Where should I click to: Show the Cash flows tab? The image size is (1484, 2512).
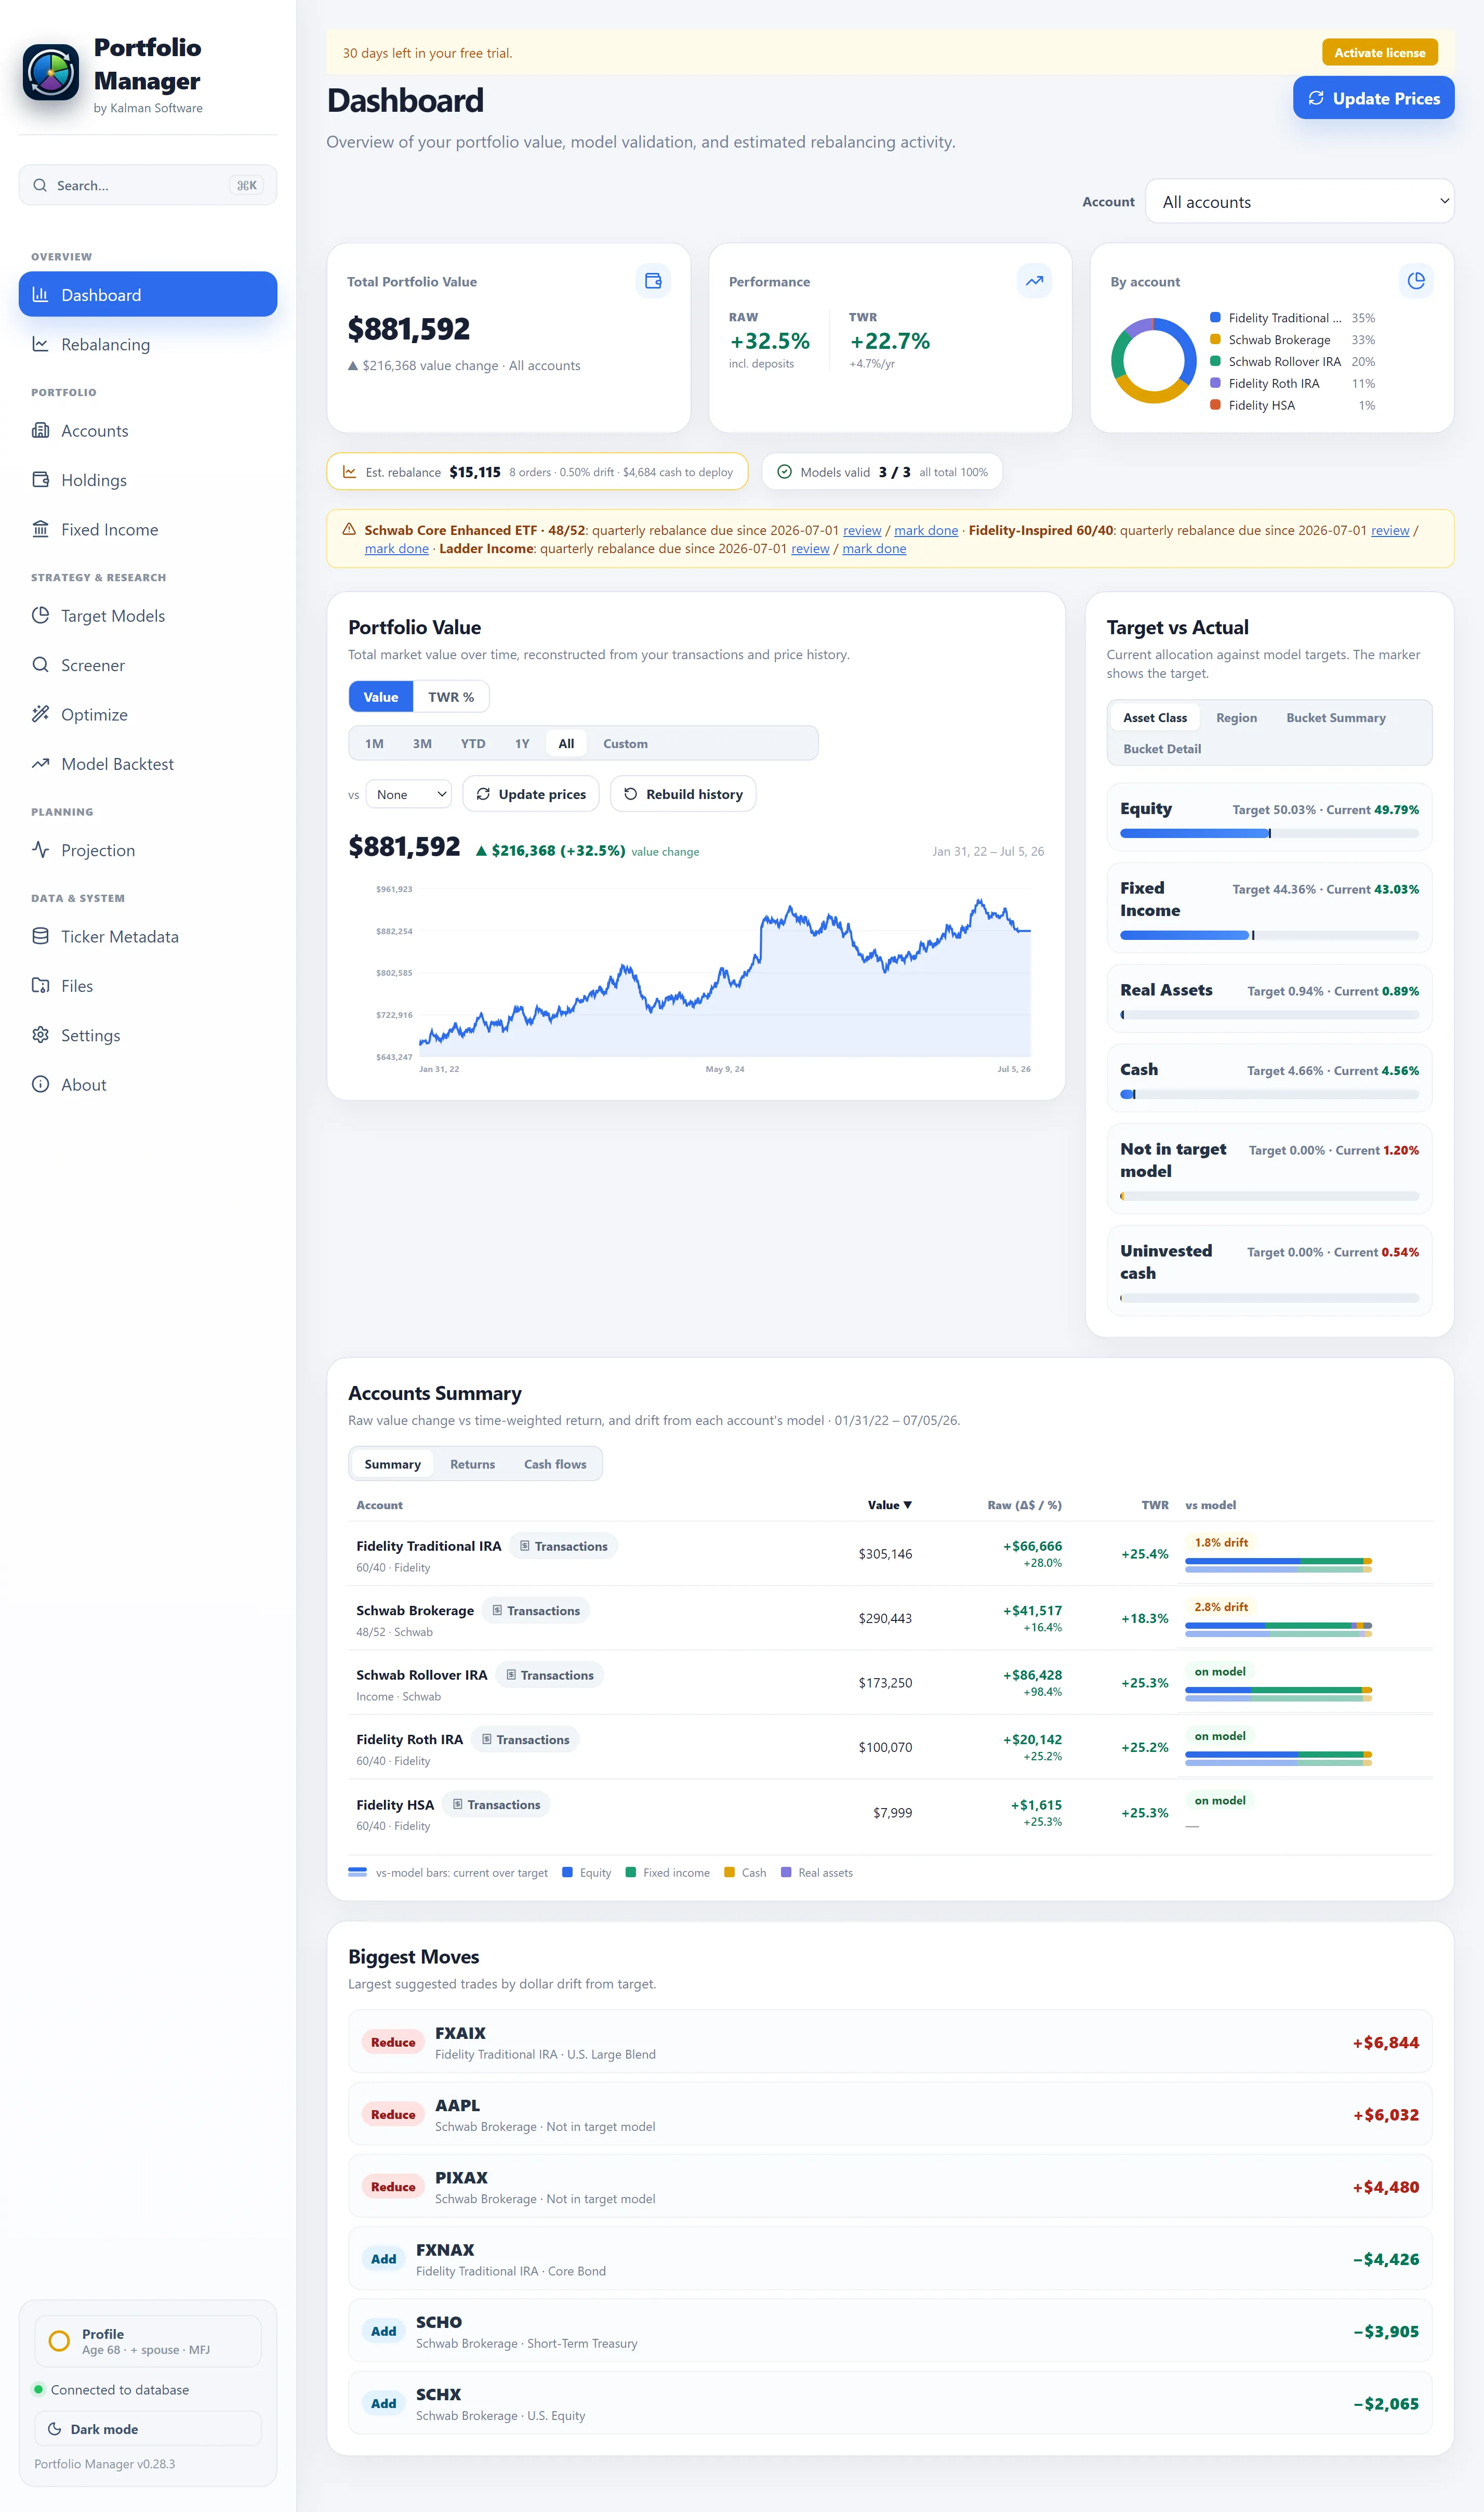(555, 1463)
